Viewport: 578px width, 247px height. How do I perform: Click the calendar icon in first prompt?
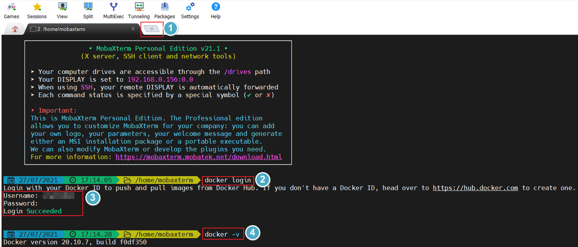11,180
